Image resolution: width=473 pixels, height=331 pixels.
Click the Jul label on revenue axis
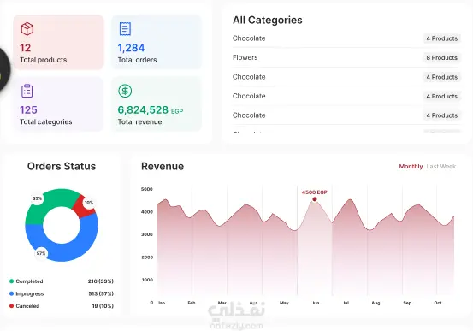point(346,303)
